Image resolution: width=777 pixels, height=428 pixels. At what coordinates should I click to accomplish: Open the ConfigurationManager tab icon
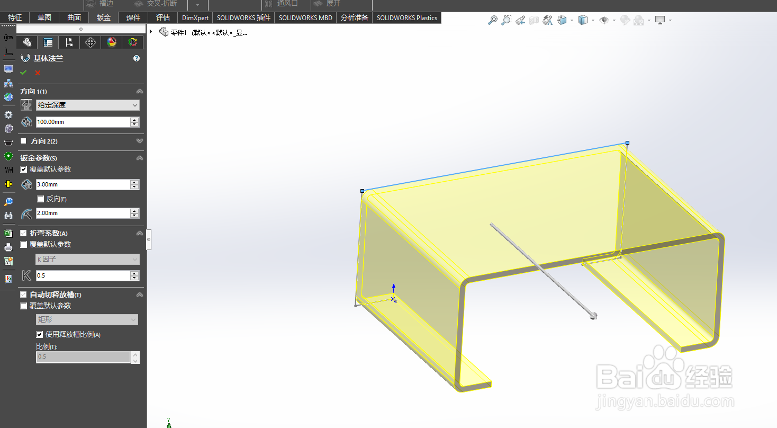[x=69, y=42]
